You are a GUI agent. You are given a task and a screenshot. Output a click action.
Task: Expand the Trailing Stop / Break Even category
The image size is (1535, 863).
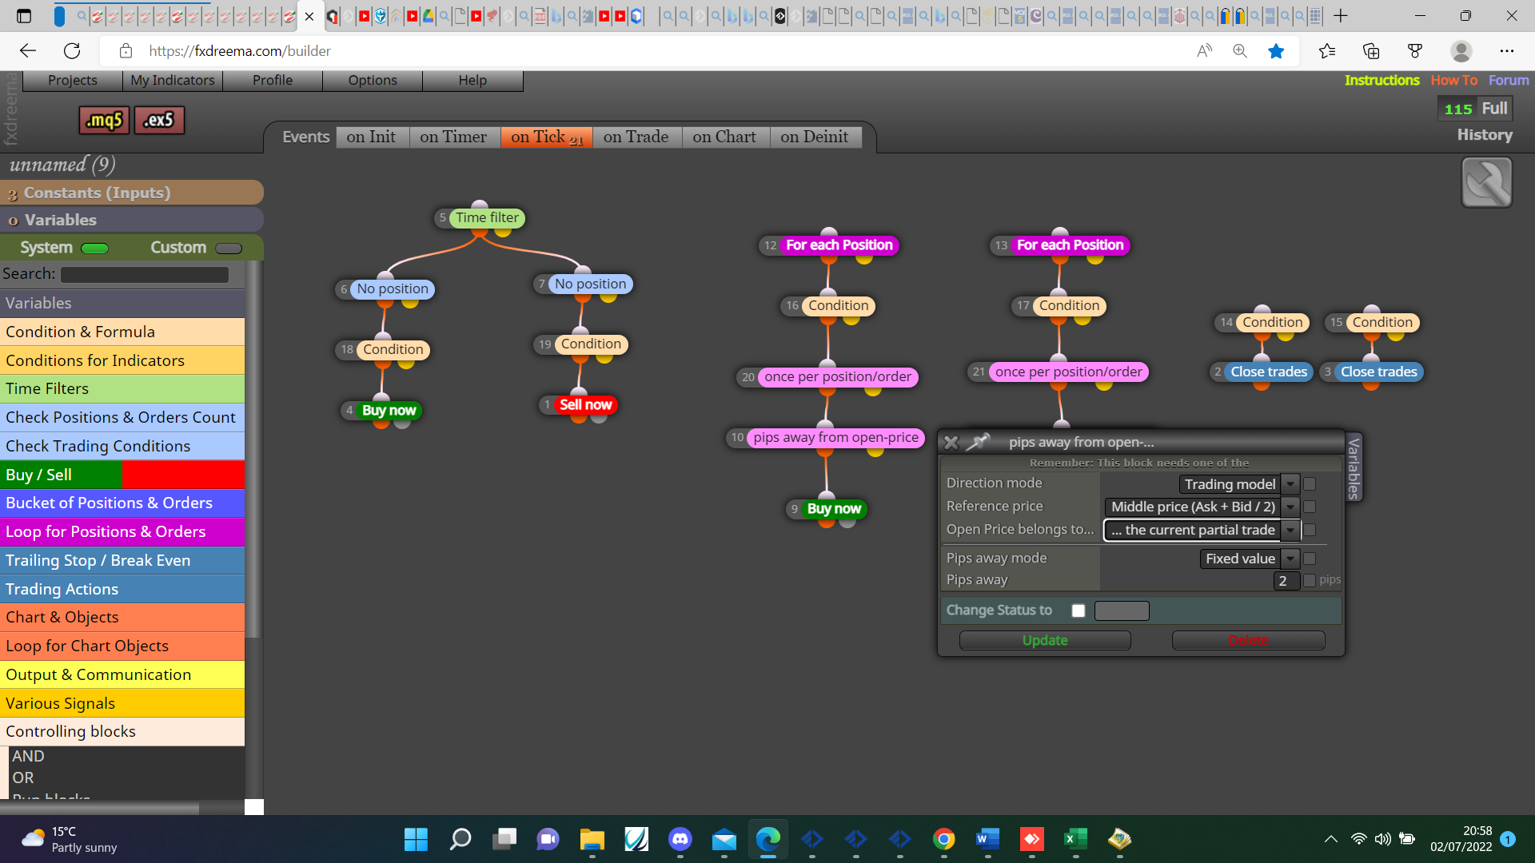(x=122, y=561)
